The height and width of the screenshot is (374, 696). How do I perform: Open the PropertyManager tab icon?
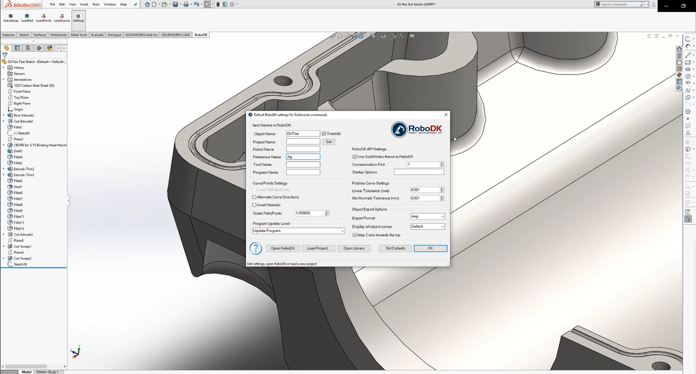click(x=16, y=48)
